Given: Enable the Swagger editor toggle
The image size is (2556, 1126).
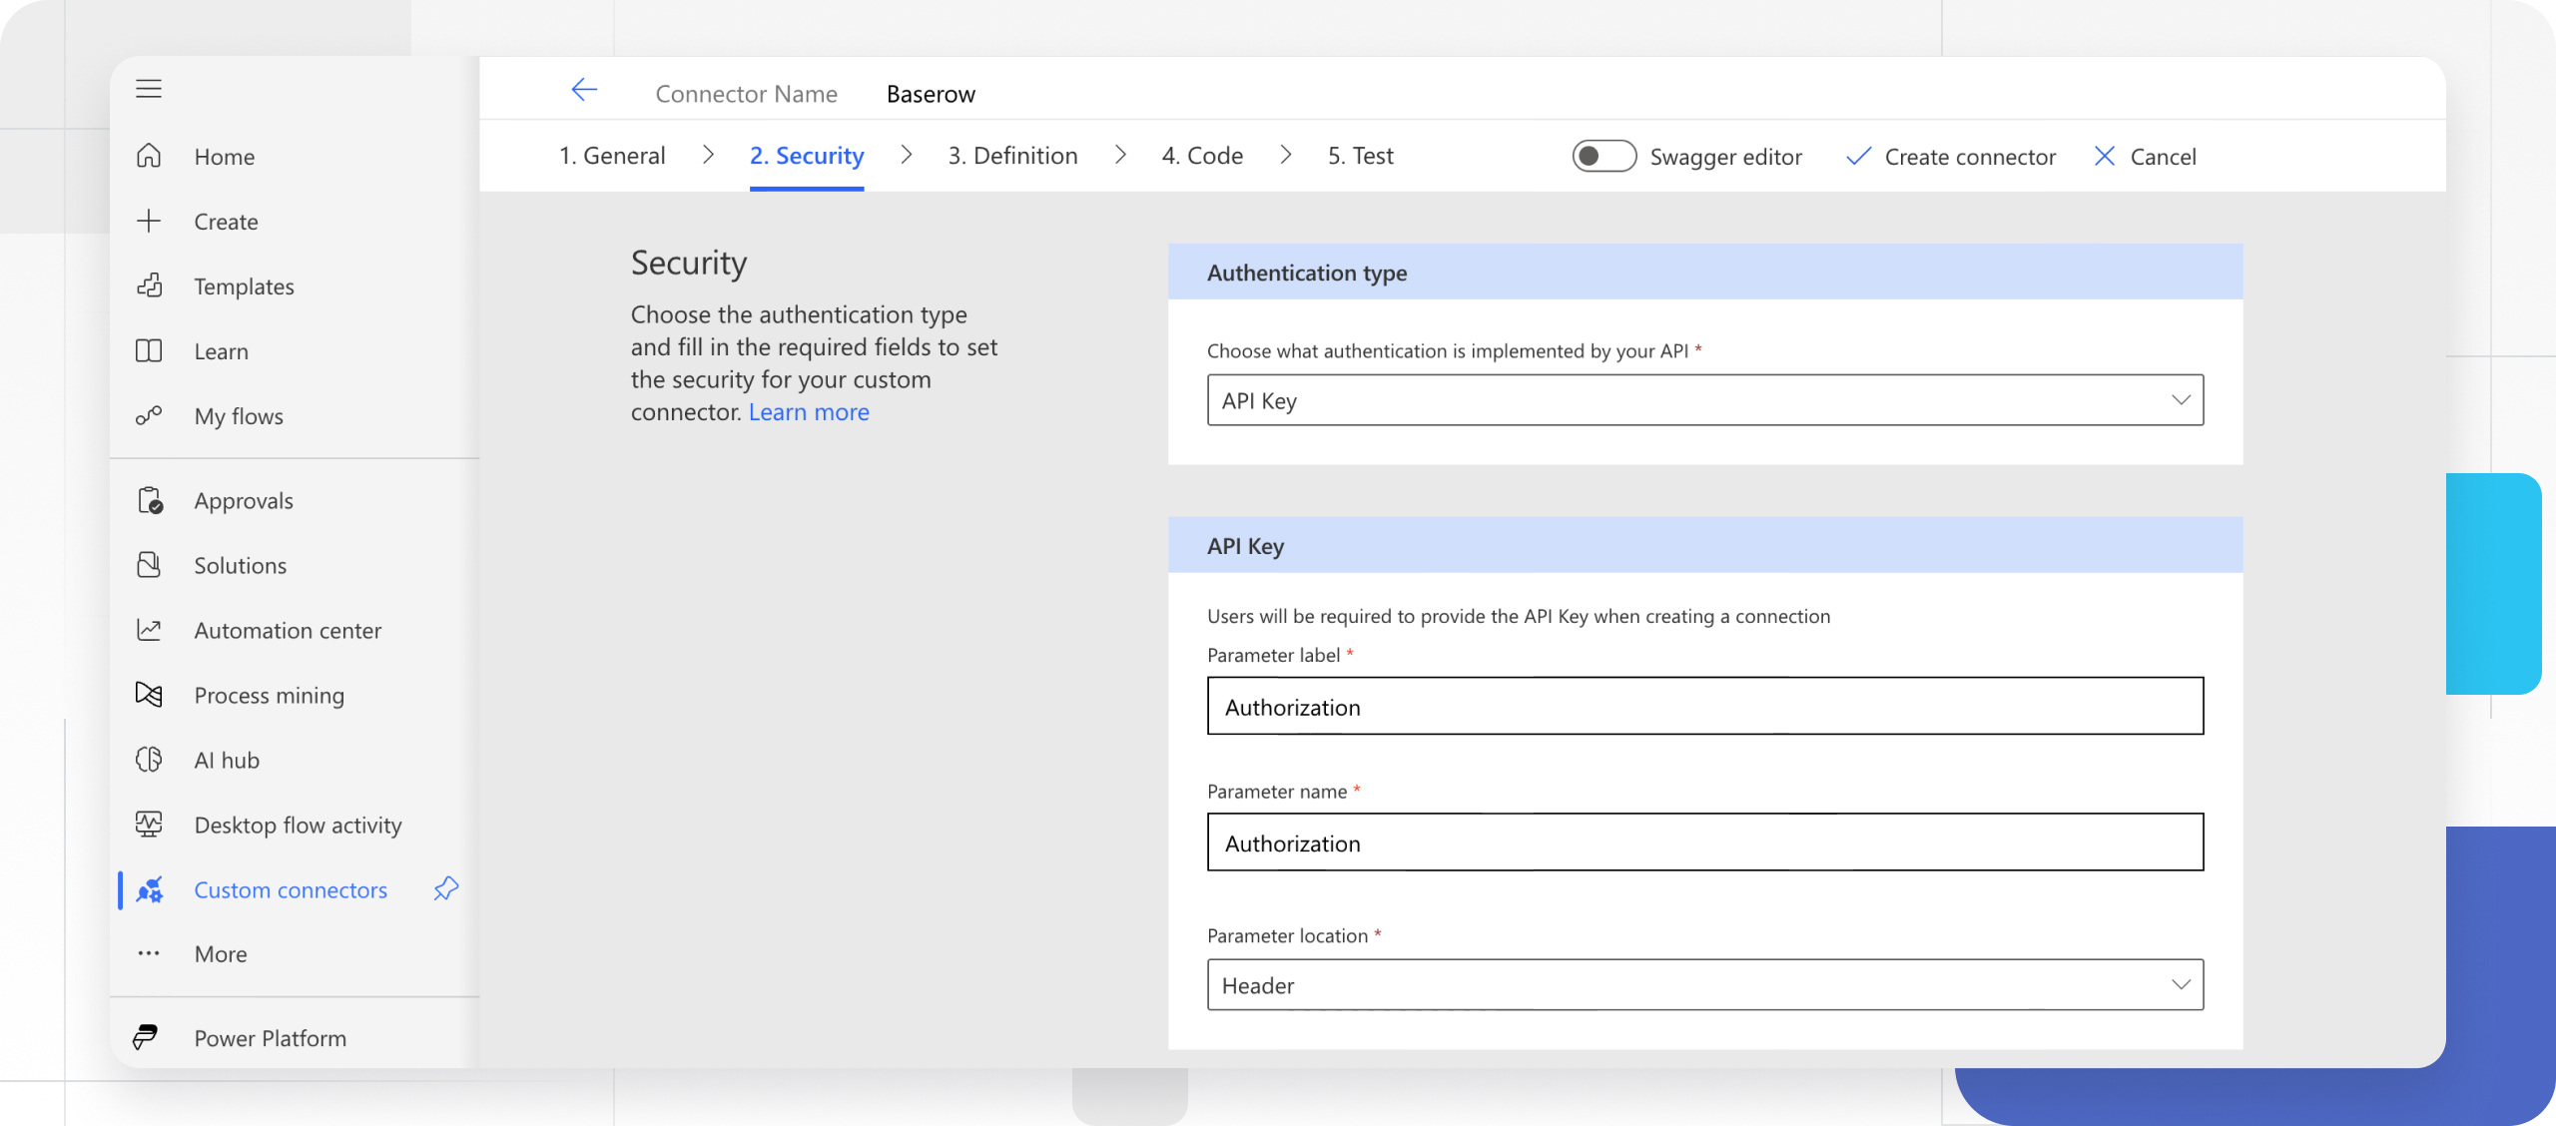Looking at the screenshot, I should pyautogui.click(x=1602, y=156).
